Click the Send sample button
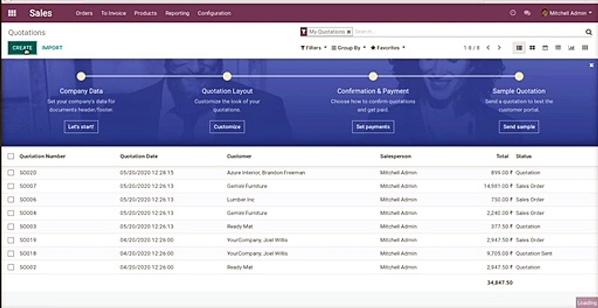Viewport: 598px width, 308px height. (x=519, y=127)
